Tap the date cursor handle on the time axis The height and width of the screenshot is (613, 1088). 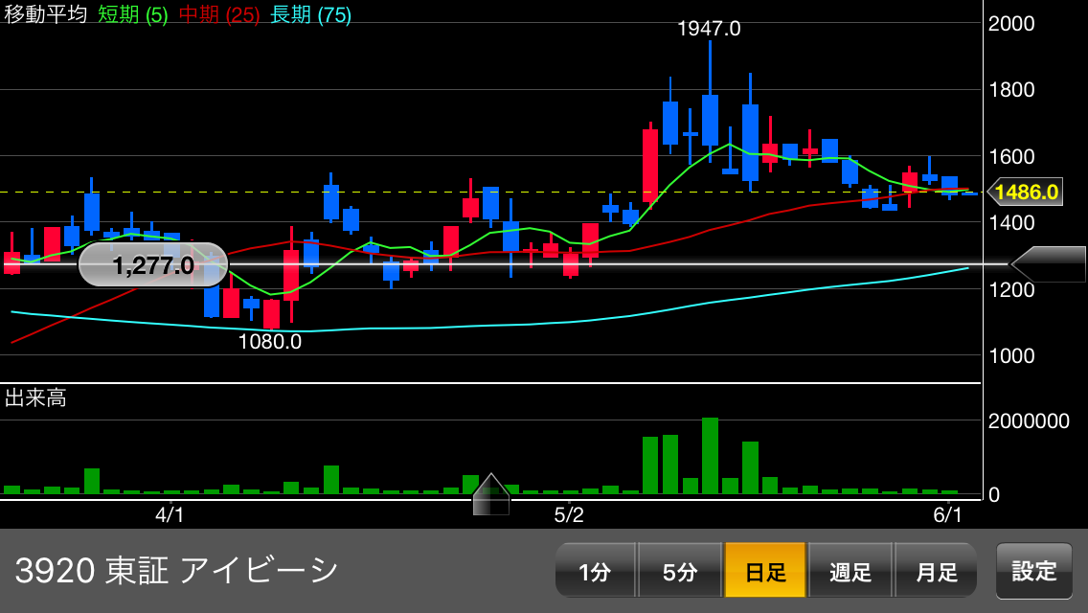coord(490,494)
